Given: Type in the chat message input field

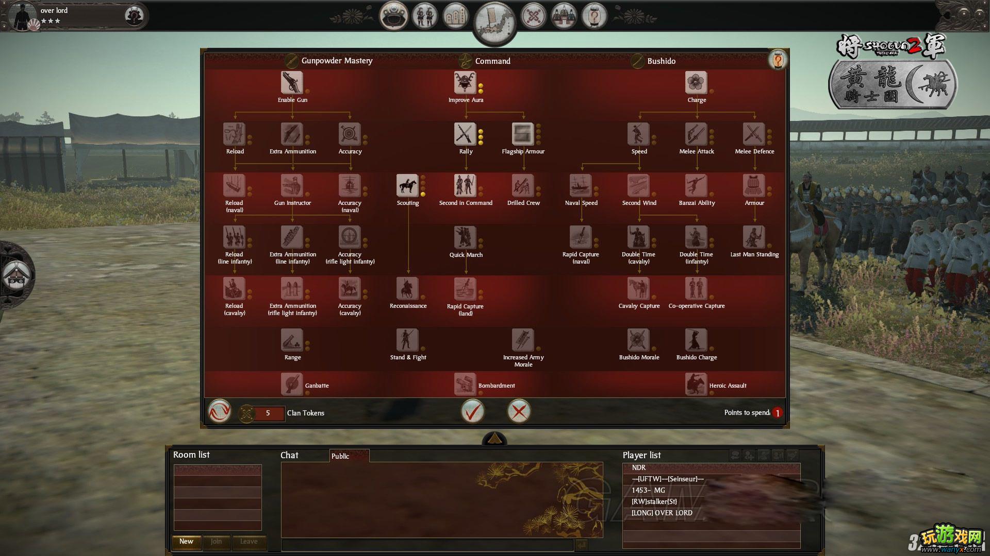Looking at the screenshot, I should 427,545.
